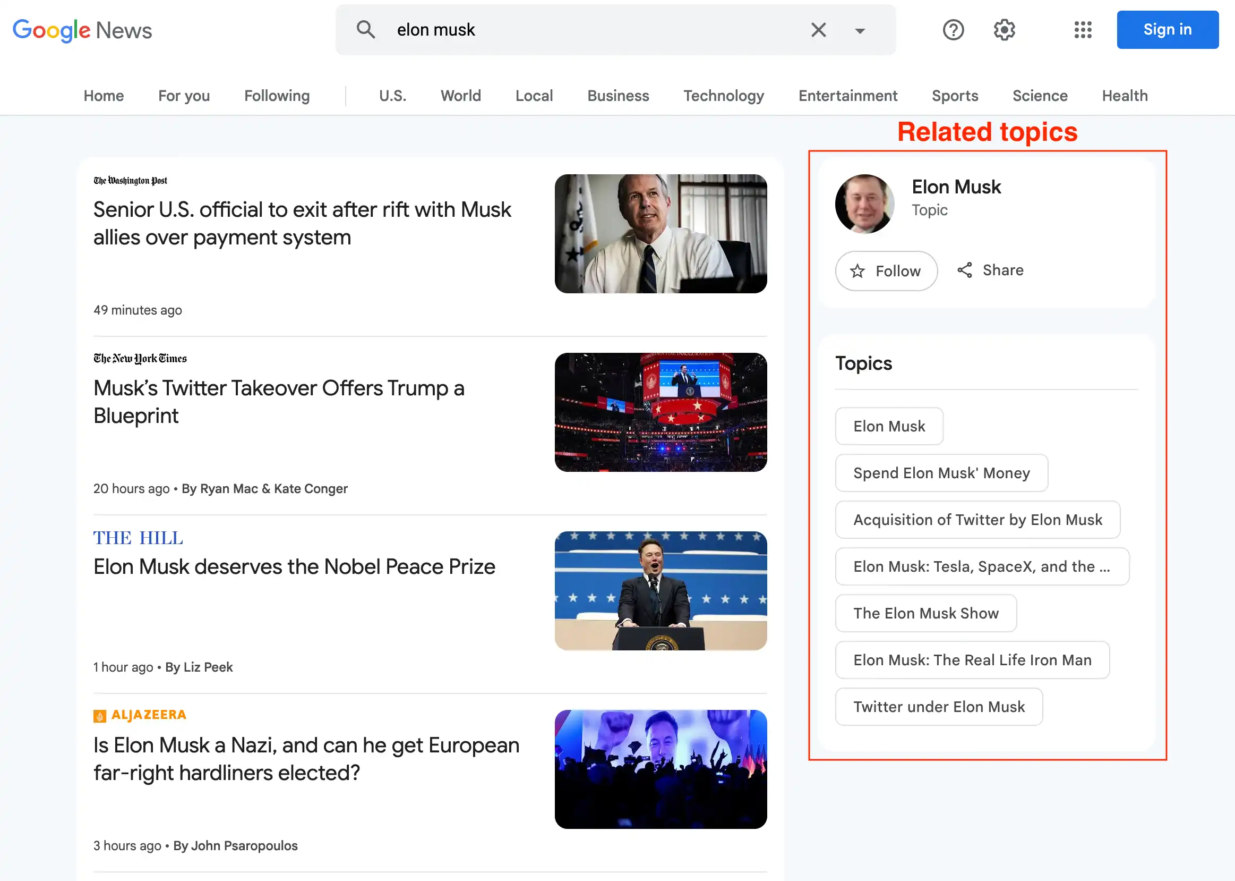
Task: Open Musk's Twitter Takeover Offers Trump headline
Action: (x=279, y=402)
